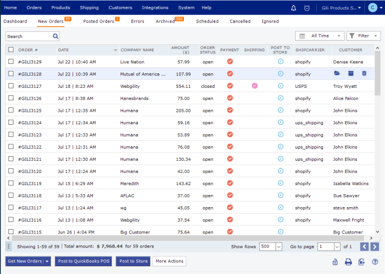The height and width of the screenshot is (274, 385).
Task: Print orders using the printer icon
Action: click(x=348, y=262)
